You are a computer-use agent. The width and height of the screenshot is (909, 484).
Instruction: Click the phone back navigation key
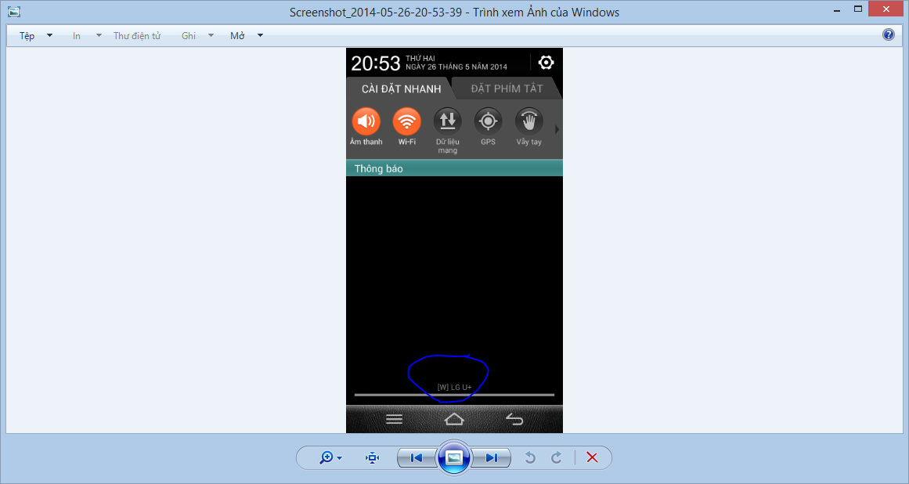pos(514,419)
